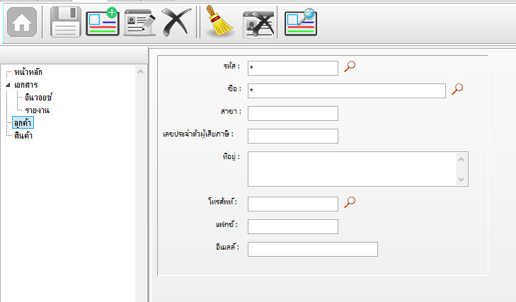
Task: Click the เลขประจำตัวผู้เสียภาษี input field
Action: (x=293, y=137)
